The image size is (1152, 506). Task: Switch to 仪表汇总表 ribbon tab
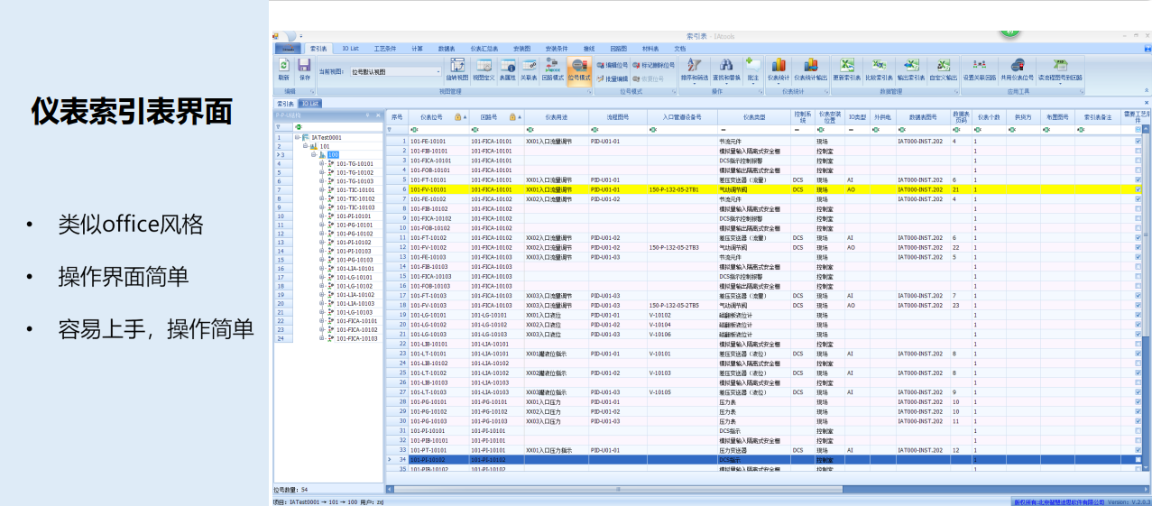[x=484, y=47]
